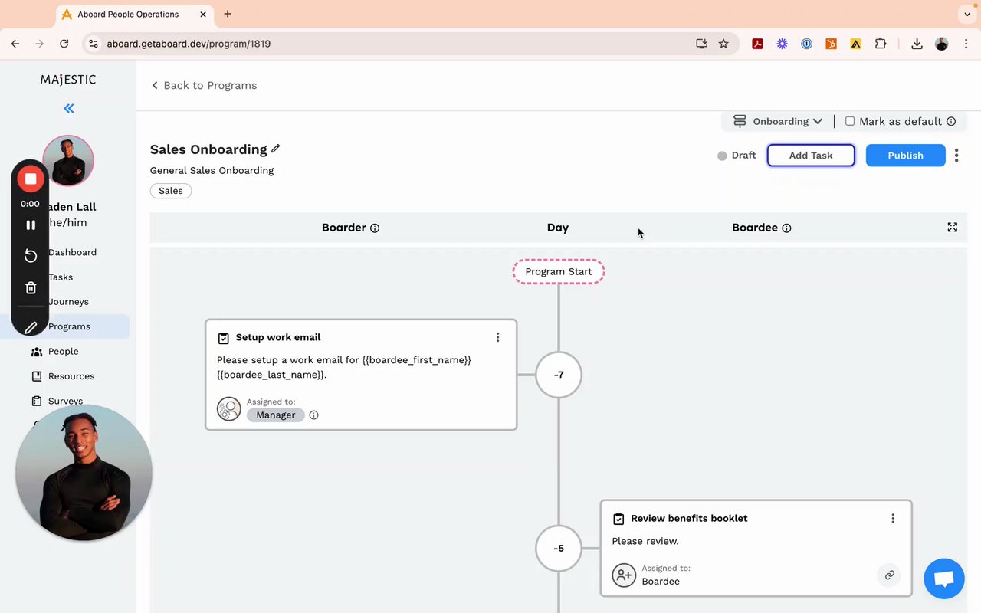Image resolution: width=981 pixels, height=613 pixels.
Task: Click the Add Task button
Action: pos(811,156)
